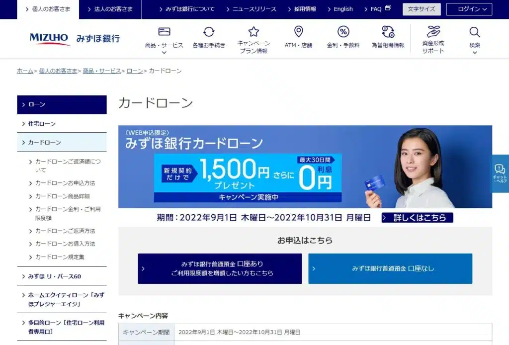Open カードローンご返済方法 in the sidebar
The image size is (509, 345).
62,231
